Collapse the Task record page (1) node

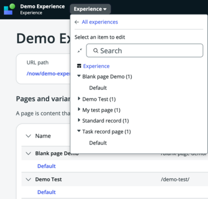[x=79, y=131]
